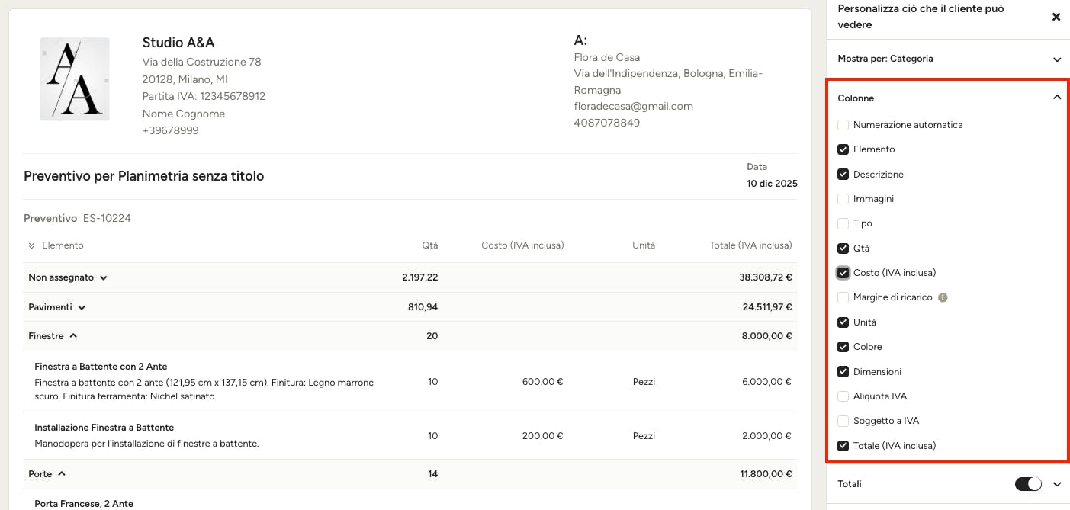Collapse the Porte category row
Screen dimensions: 1070x510
point(62,474)
